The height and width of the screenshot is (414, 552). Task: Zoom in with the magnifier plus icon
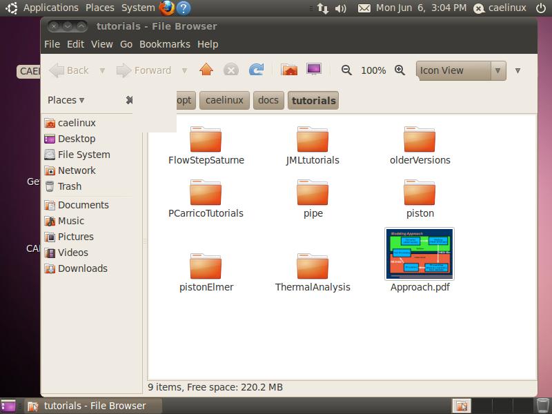pos(400,70)
